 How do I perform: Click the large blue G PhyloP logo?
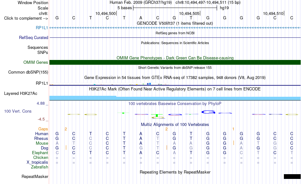tap(208, 112)
